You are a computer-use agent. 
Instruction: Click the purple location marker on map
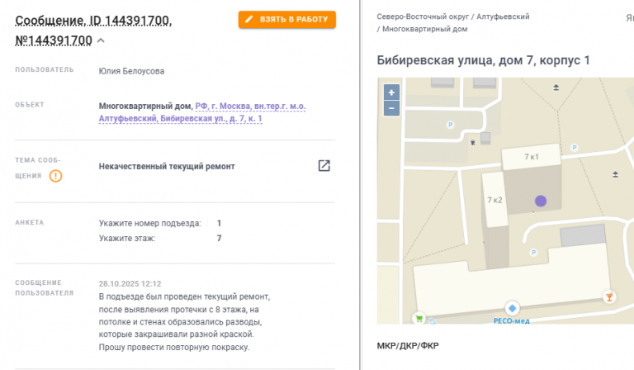tap(541, 201)
